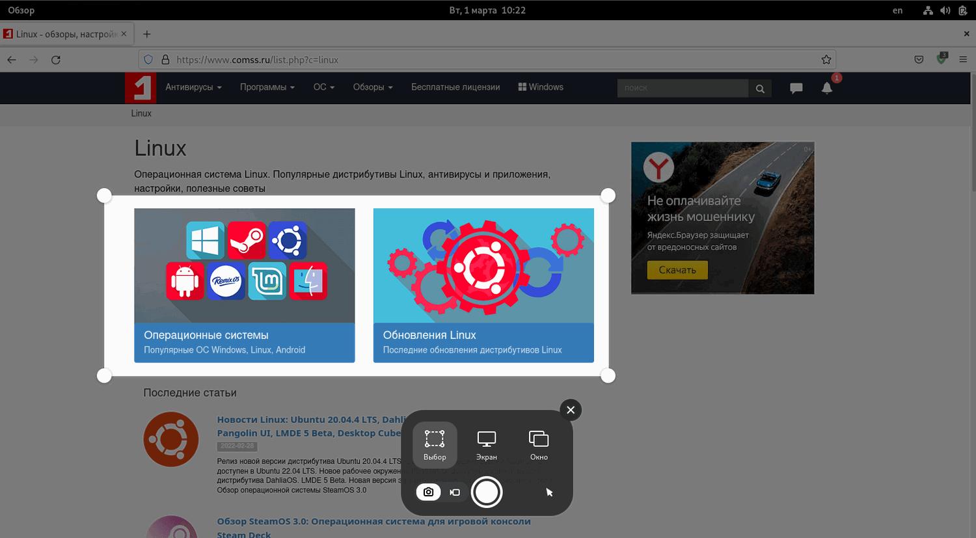
Task: Click the site поиск search field
Action: click(683, 88)
